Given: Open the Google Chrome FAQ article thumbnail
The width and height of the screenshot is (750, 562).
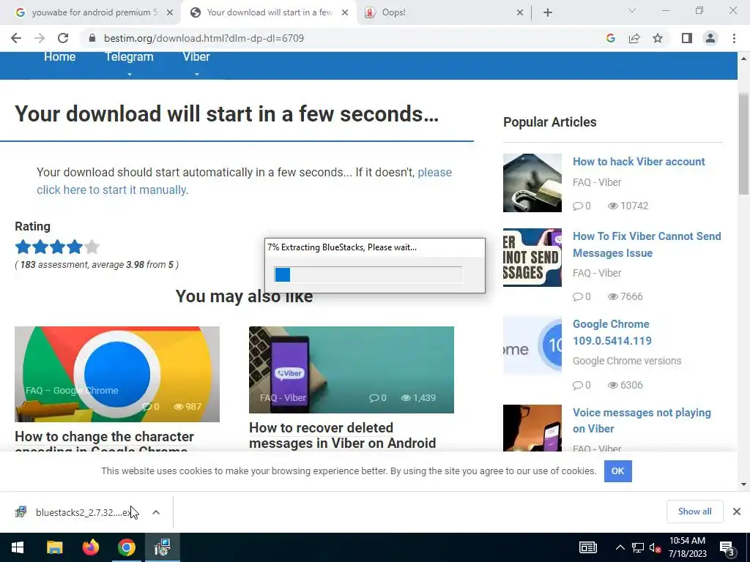Looking at the screenshot, I should pos(117,374).
